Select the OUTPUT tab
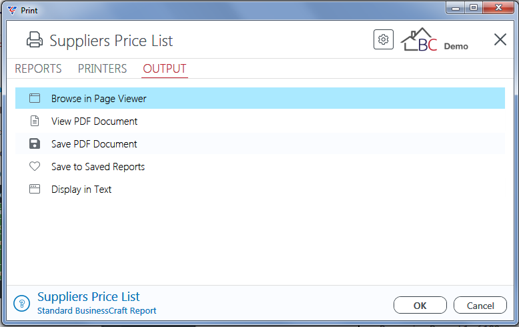Viewport: 519px width, 327px height. tap(165, 69)
